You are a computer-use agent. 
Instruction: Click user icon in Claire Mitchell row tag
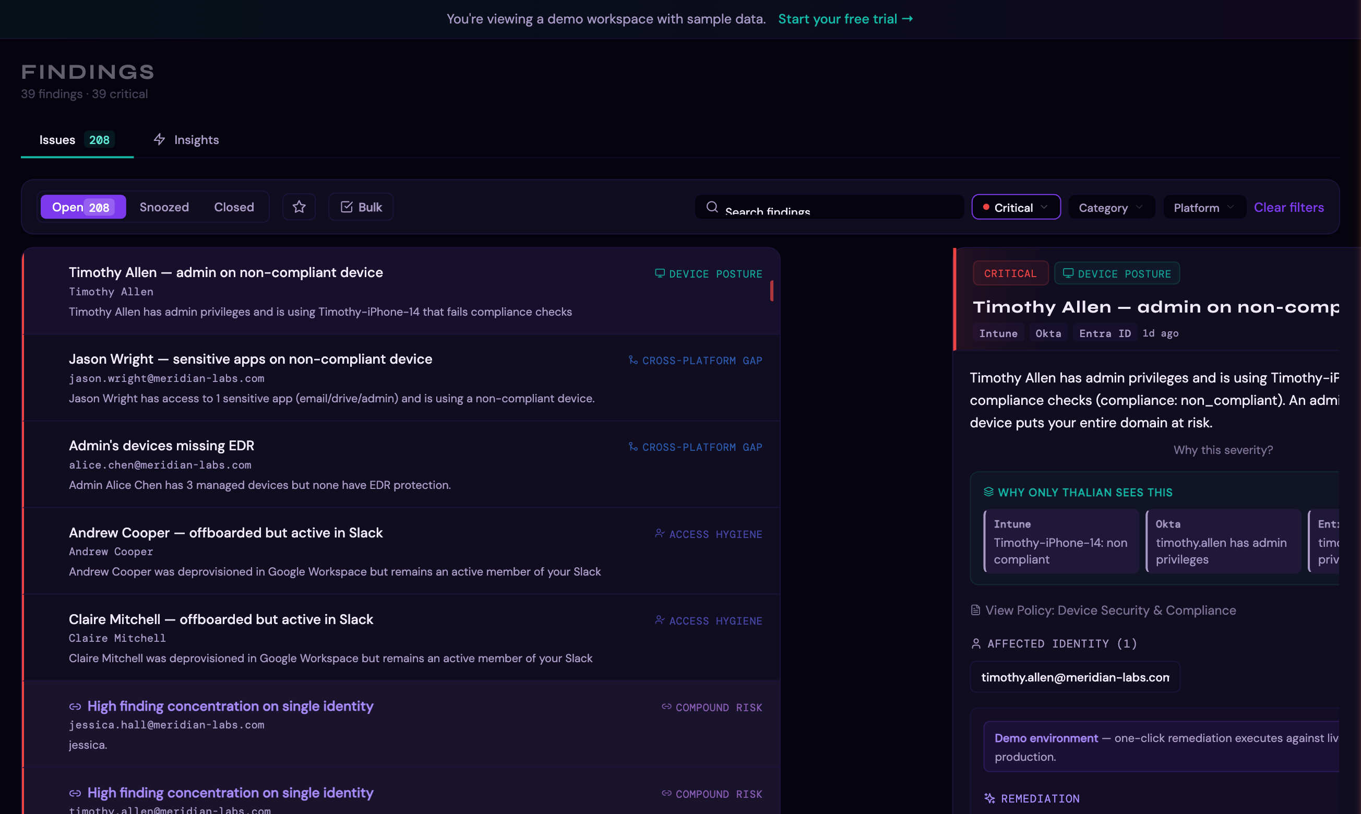(x=660, y=620)
